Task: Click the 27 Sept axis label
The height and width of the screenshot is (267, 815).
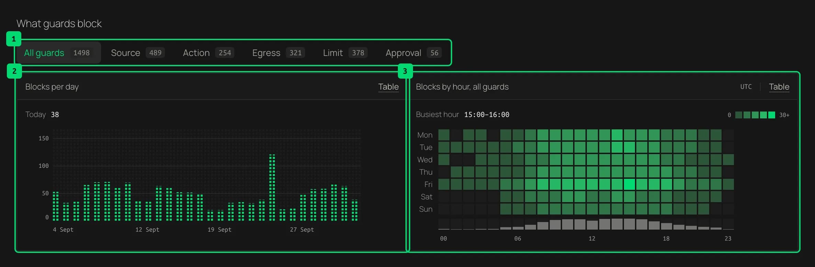Action: point(302,230)
